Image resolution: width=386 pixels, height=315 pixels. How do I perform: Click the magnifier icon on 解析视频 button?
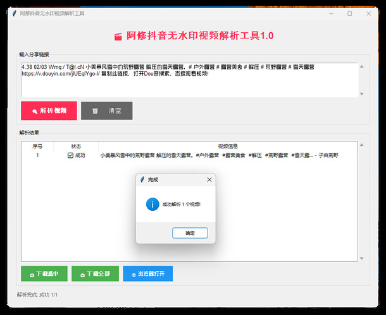point(34,111)
